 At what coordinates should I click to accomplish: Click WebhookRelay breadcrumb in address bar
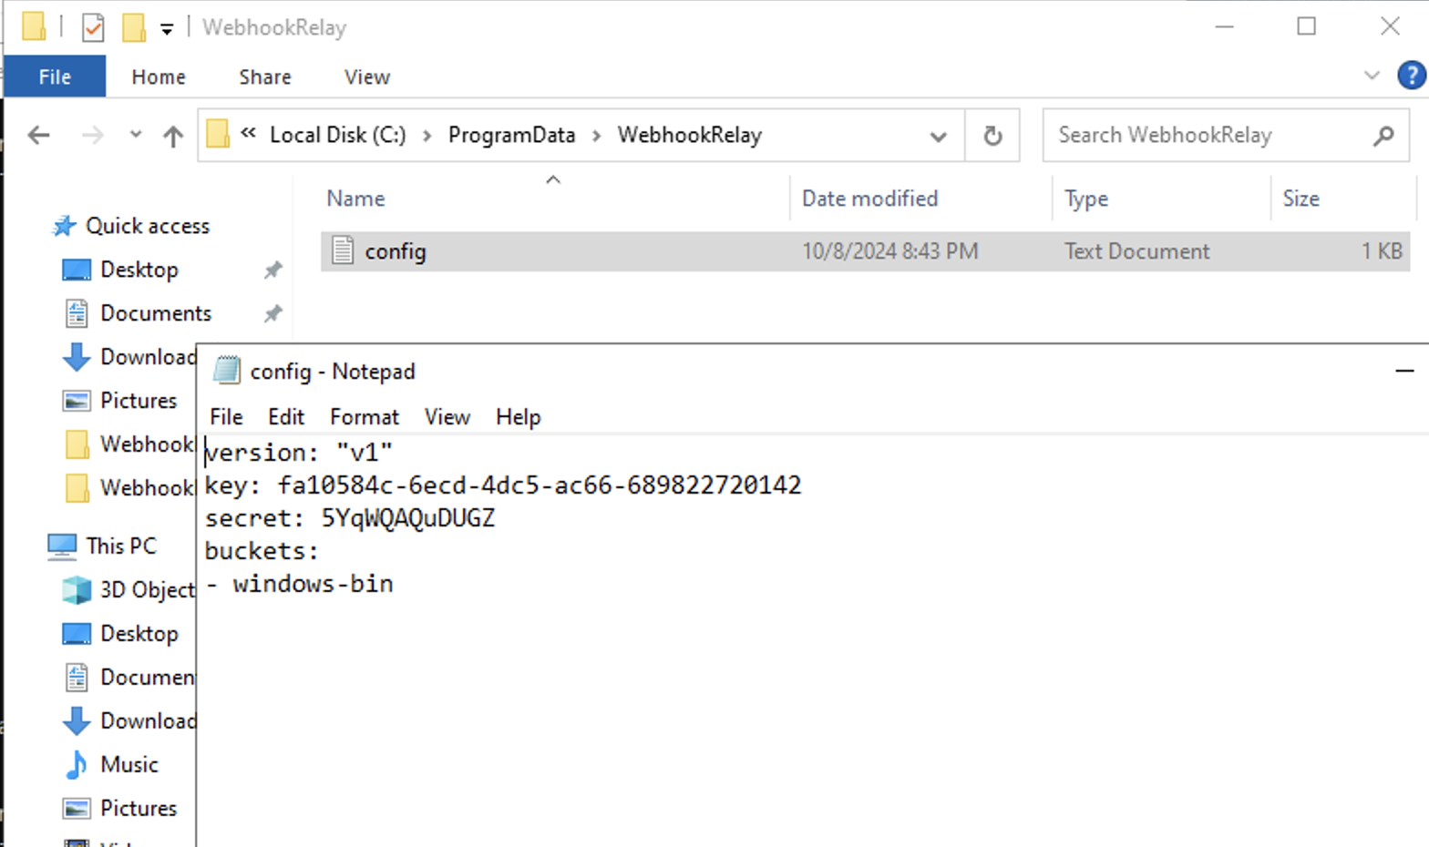coord(690,135)
